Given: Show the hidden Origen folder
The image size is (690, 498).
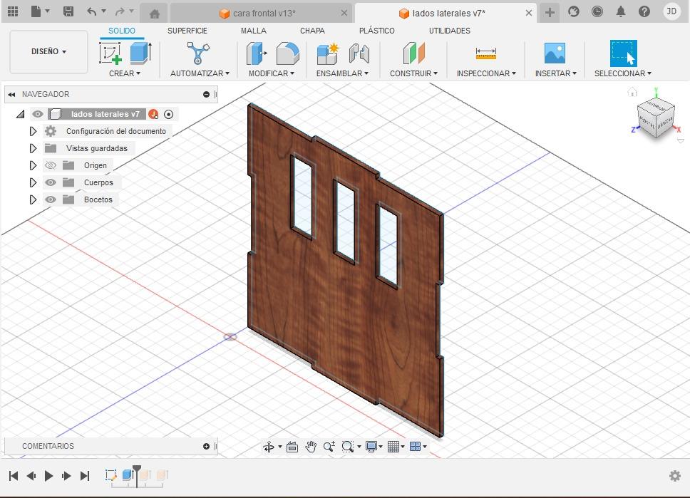Looking at the screenshot, I should pyautogui.click(x=51, y=165).
